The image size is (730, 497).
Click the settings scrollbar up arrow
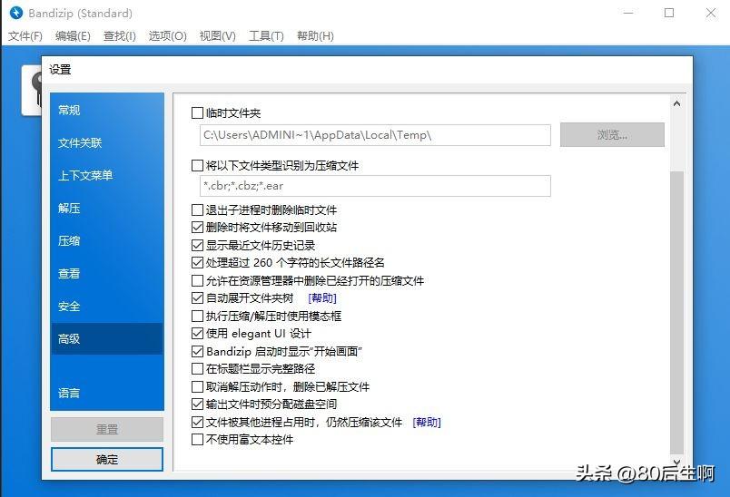(677, 103)
